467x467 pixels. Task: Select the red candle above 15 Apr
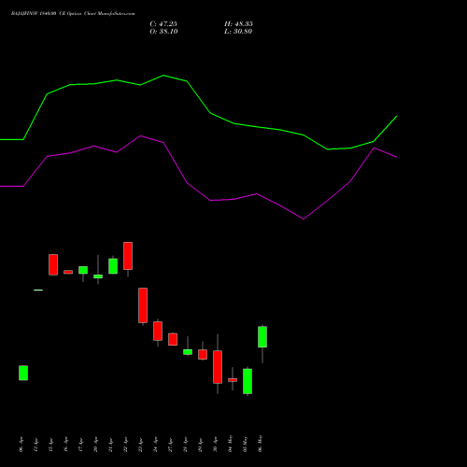pyautogui.click(x=53, y=264)
